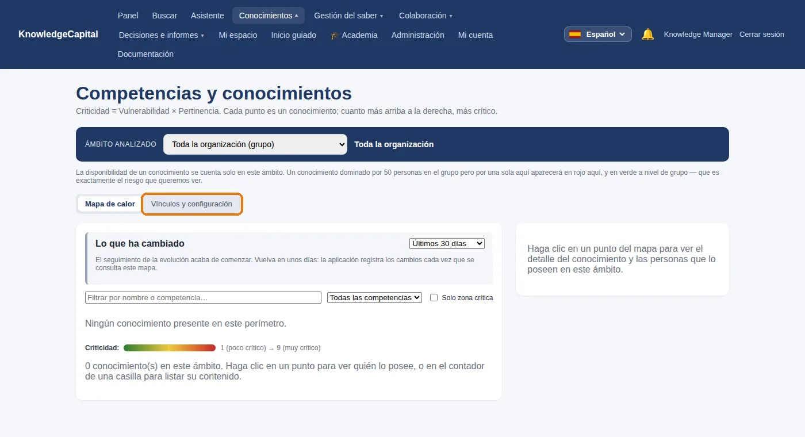Open the Buscar menu item

[x=164, y=16]
